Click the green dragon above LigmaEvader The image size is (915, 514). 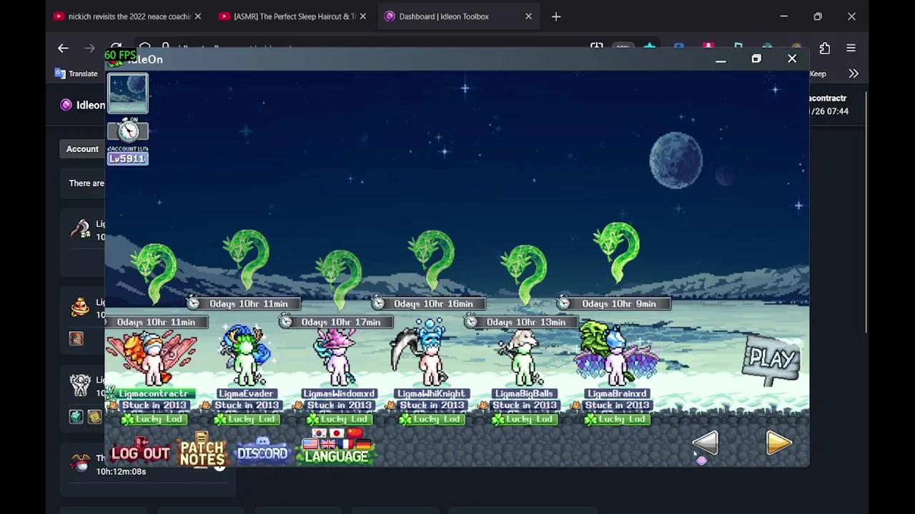(x=247, y=258)
